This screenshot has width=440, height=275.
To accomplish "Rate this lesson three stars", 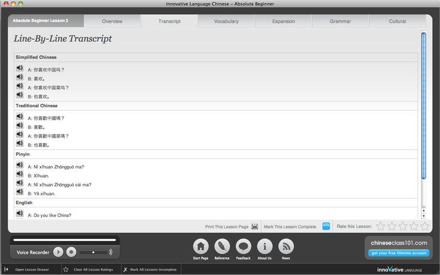I will 403,226.
